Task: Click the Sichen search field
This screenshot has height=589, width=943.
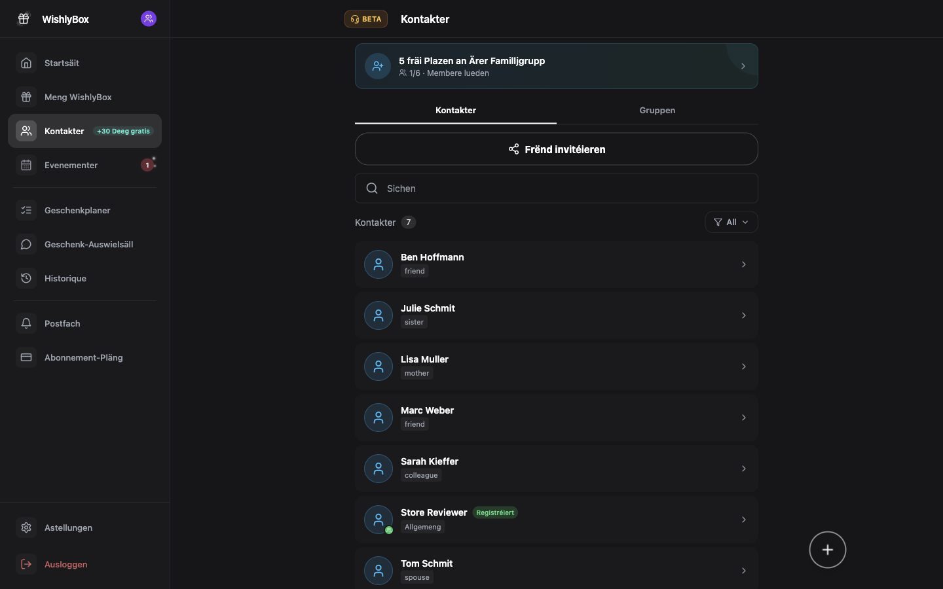Action: [557, 188]
